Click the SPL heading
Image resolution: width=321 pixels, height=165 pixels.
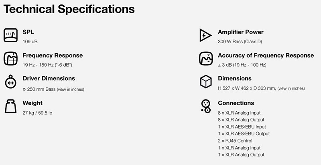pos(28,32)
